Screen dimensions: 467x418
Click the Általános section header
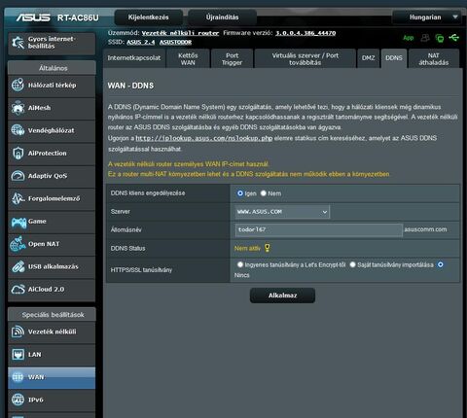point(53,68)
